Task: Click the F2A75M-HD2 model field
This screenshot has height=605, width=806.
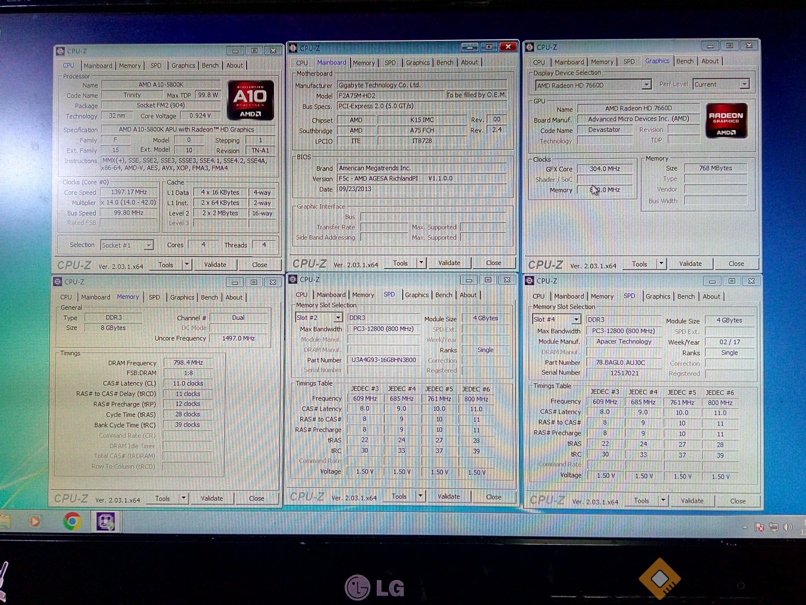Action: tap(391, 95)
